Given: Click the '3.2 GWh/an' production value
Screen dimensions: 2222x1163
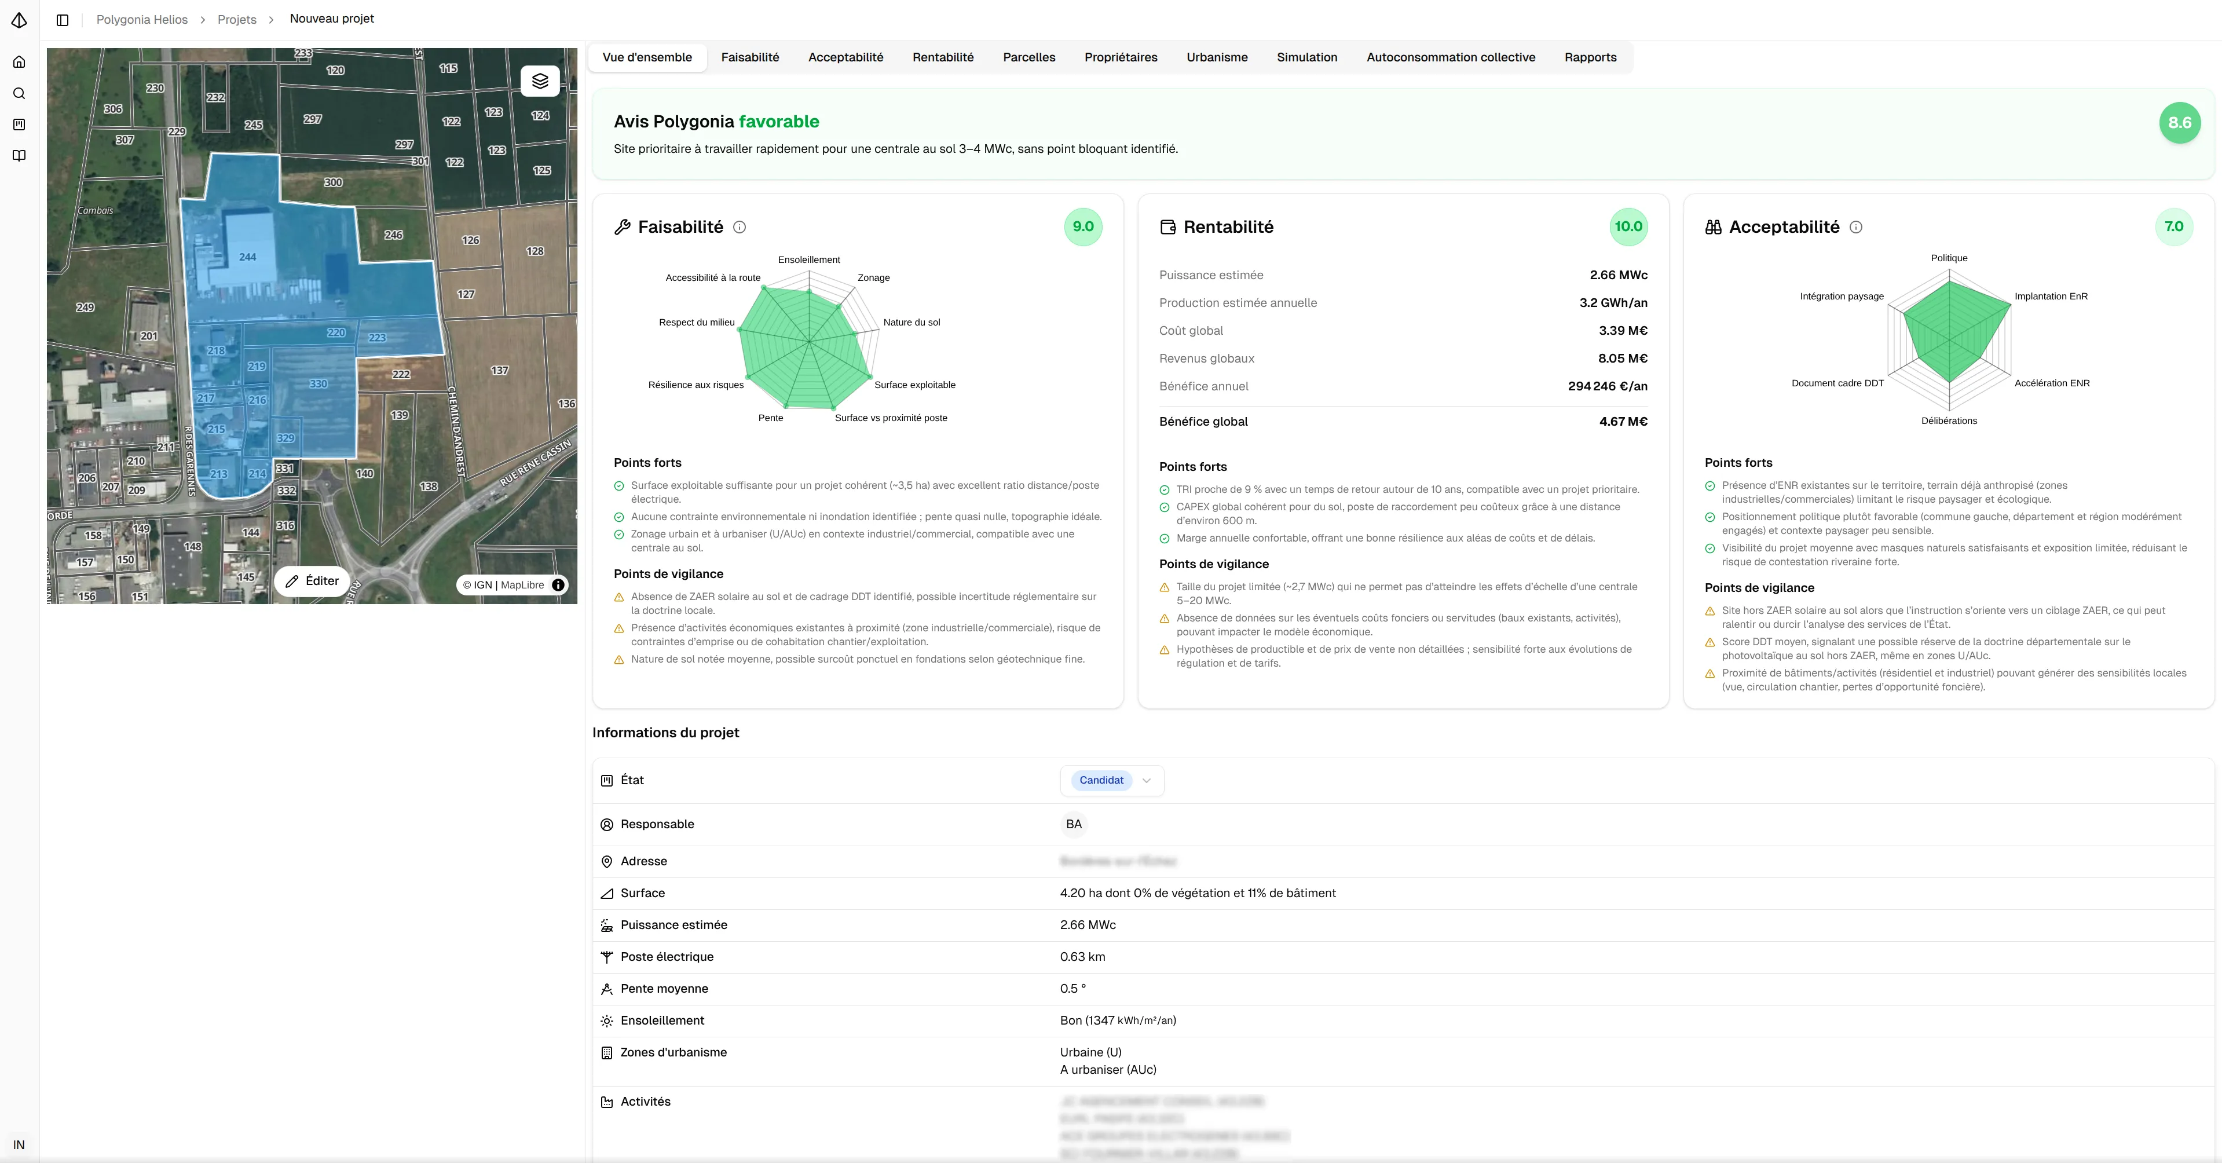Looking at the screenshot, I should point(1613,303).
